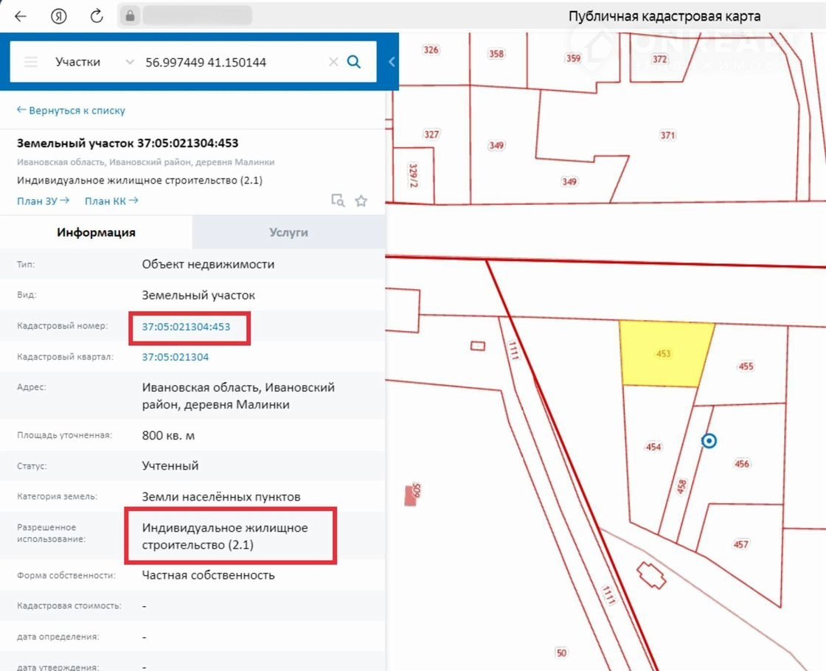This screenshot has height=671, width=826.
Task: Open the План КК link
Action: [111, 201]
